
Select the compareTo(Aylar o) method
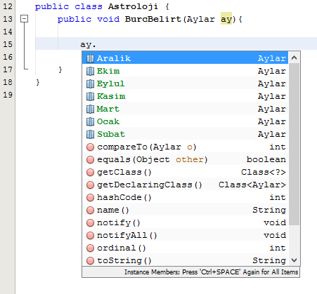coord(186,147)
